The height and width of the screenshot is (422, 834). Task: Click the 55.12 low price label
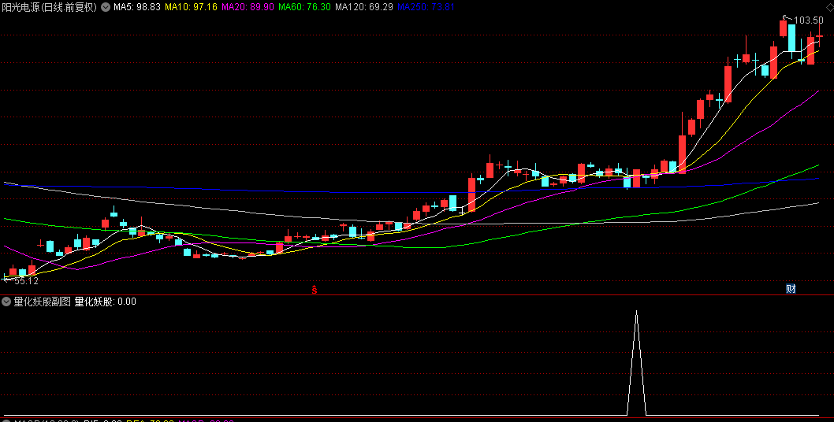pos(26,280)
